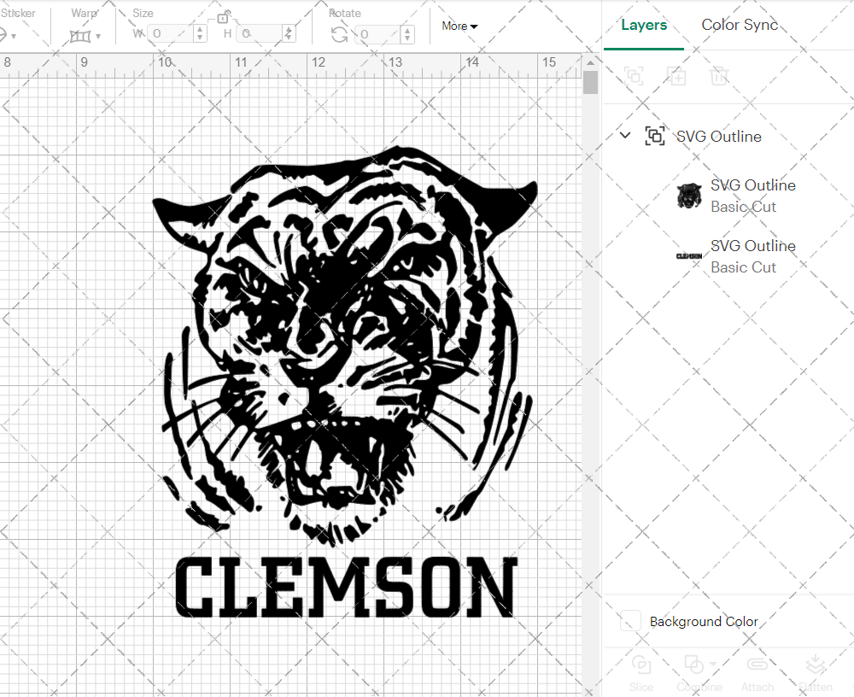
Task: Select the Layers tab
Action: point(644,25)
